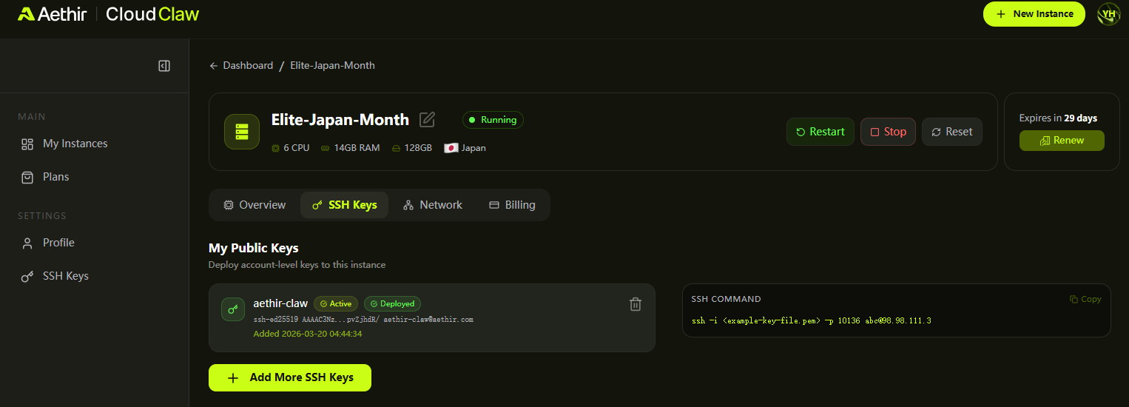Open Profile settings in sidebar
The image size is (1129, 407).
(x=58, y=243)
